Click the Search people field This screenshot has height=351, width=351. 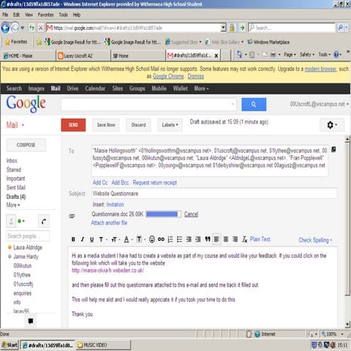coord(28,236)
